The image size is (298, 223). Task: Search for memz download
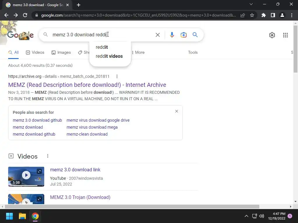pos(28,127)
